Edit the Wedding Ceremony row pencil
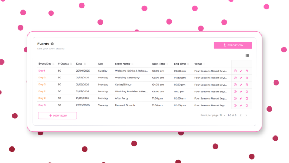Viewport: 289px width, 163px height. click(241, 78)
